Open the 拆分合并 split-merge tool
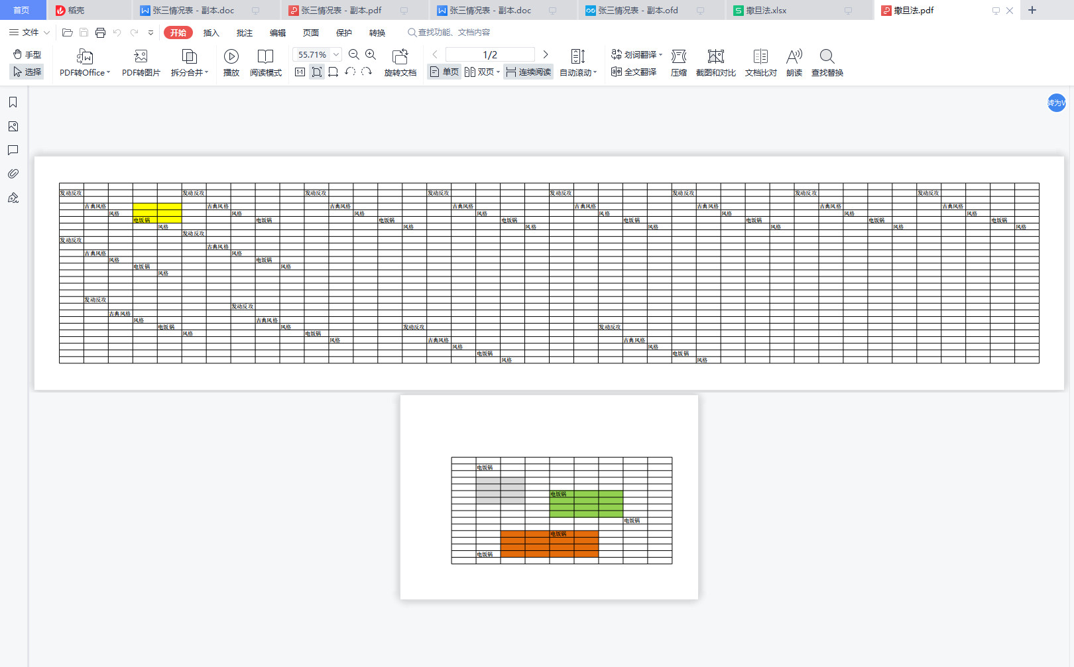Image resolution: width=1074 pixels, height=667 pixels. [x=190, y=63]
